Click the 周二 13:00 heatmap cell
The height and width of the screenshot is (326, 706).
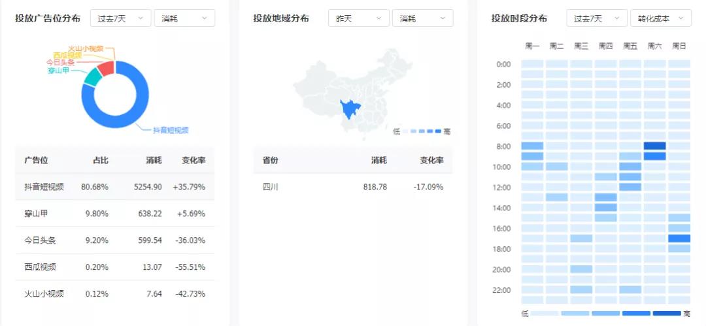pyautogui.click(x=557, y=197)
